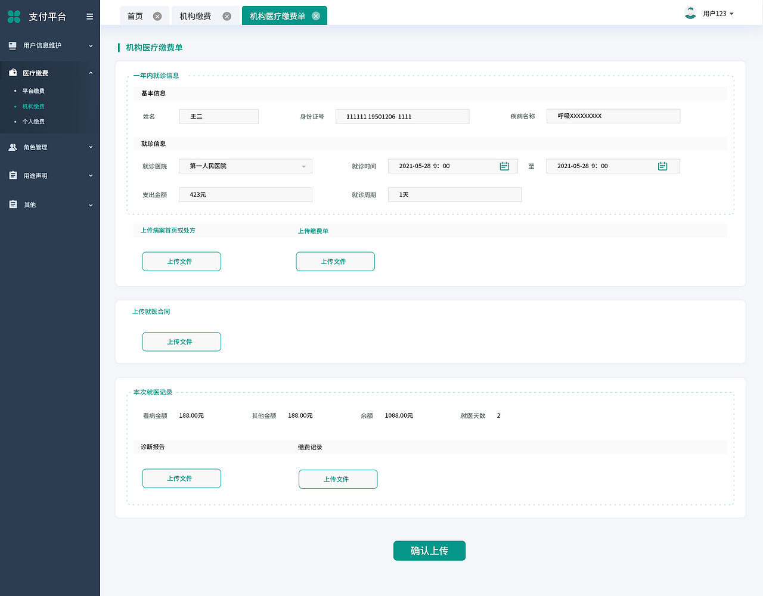Close the 首页 tab
The width and height of the screenshot is (763, 596).
coord(157,17)
